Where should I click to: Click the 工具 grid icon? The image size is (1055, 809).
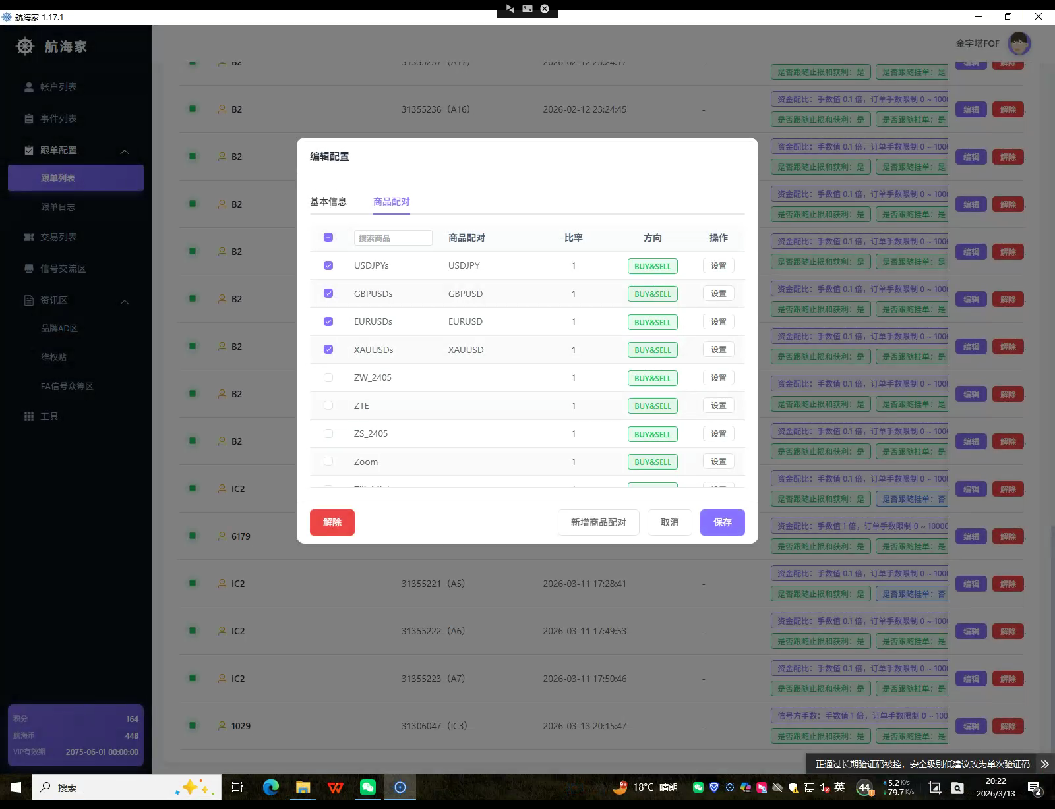[29, 416]
